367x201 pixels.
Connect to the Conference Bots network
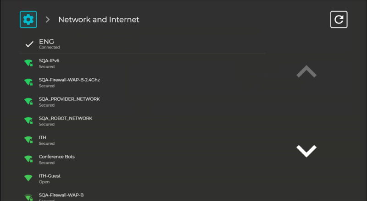tap(143, 160)
